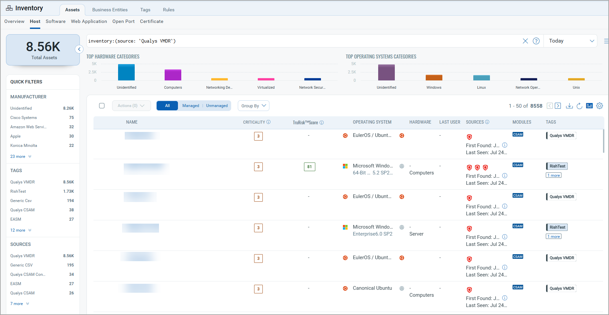Click RishTest tag in Server row

tap(557, 227)
